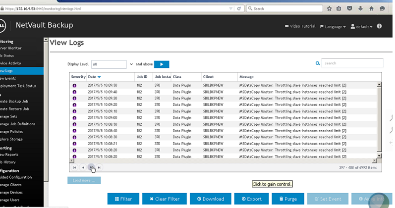
Task: Click the Set Event button
Action: coord(328,199)
